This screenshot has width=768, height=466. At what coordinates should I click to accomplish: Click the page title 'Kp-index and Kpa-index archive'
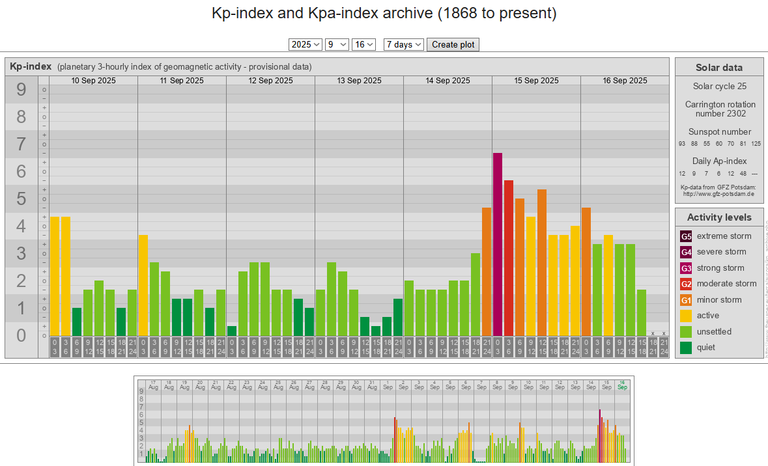tap(322, 13)
